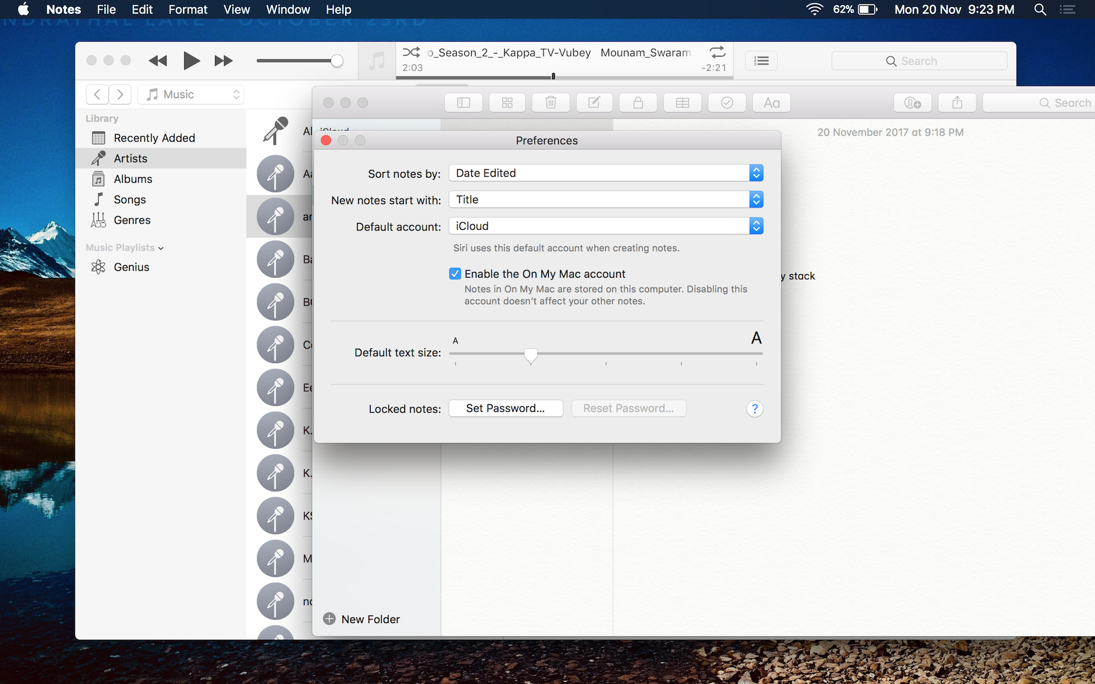
Task: Select Recently Added in iTunes library
Action: click(154, 138)
